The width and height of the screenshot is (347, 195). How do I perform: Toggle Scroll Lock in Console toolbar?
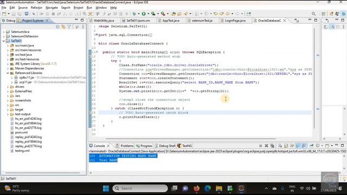coord(286,146)
